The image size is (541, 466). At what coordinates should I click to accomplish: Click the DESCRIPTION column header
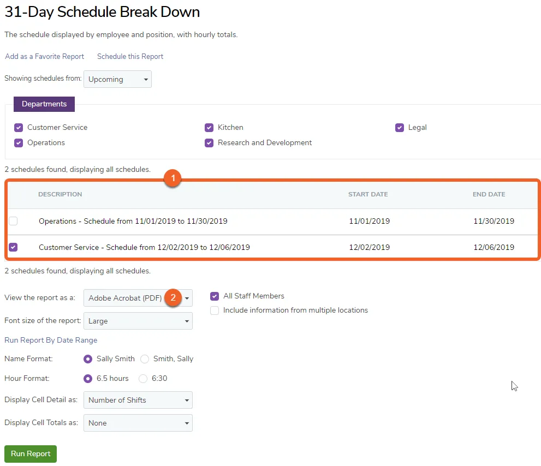[60, 194]
